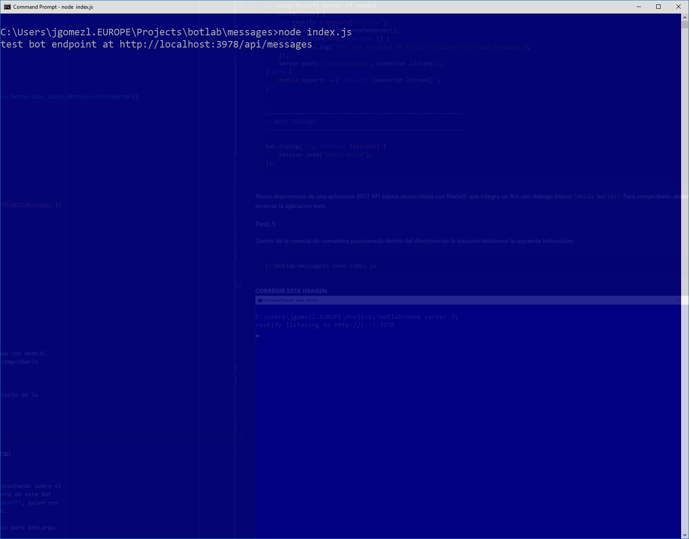Screen dimensions: 689x539
Task: Click the scrollbar up arrow
Action: pos(685,17)
